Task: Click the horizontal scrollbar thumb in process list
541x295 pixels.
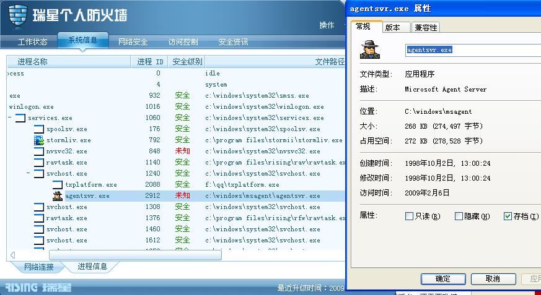Action: [135, 255]
